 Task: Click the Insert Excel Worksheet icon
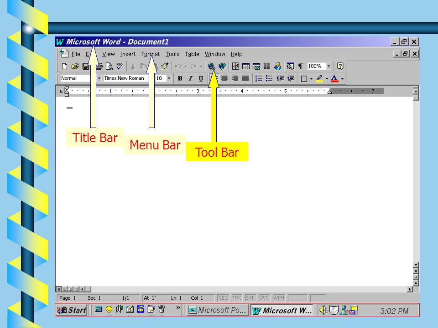pos(256,67)
